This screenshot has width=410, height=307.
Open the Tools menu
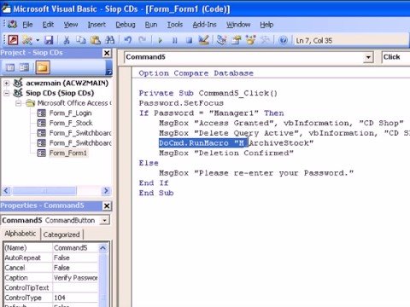click(175, 25)
